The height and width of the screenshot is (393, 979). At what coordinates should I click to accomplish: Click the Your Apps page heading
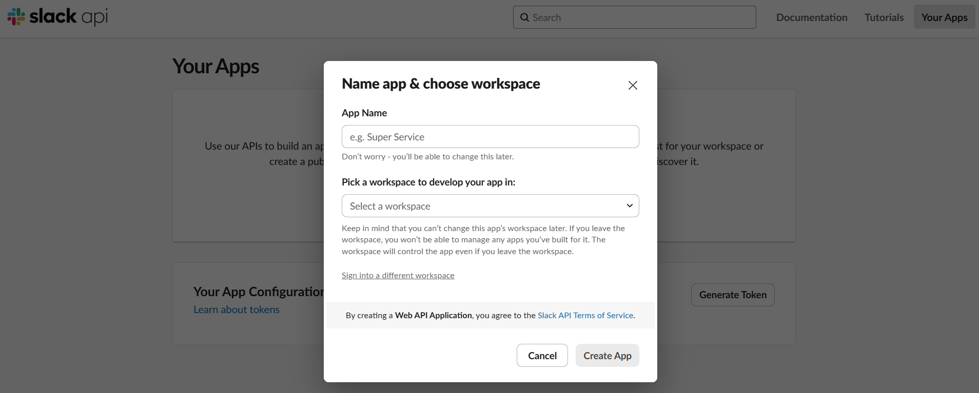coord(216,67)
